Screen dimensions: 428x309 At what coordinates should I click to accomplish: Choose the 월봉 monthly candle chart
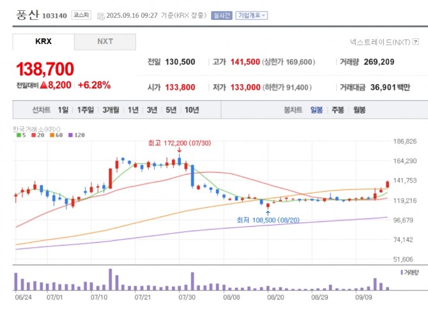(359, 110)
